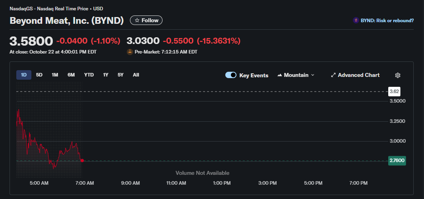Open BYND: Risk or rebound? link
Image resolution: width=424 pixels, height=199 pixels.
click(387, 21)
